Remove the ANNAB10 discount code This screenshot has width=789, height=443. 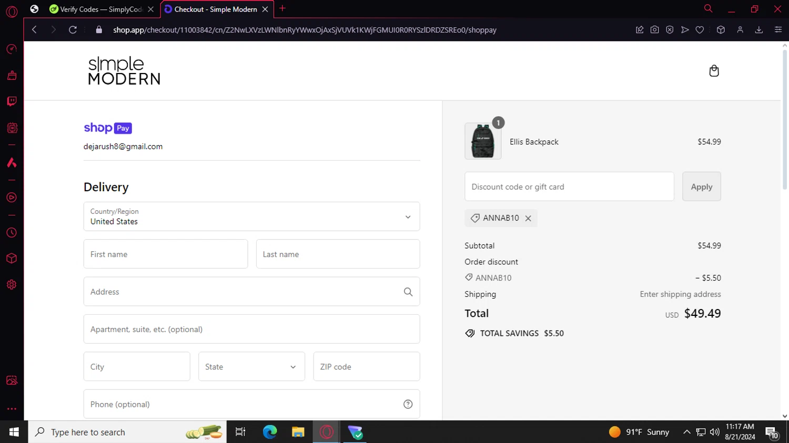[528, 218]
